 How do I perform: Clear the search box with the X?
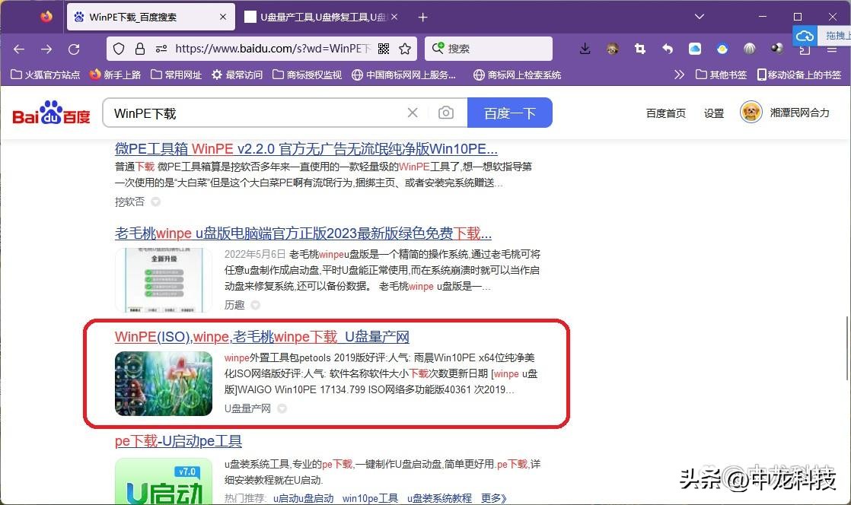pos(412,112)
